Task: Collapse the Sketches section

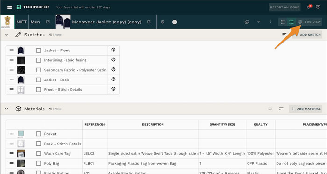Action: 7,35
